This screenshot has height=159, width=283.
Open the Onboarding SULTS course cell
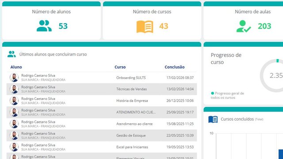(131, 78)
